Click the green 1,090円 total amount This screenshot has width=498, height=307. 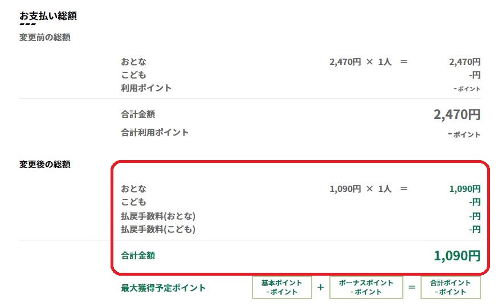tap(457, 256)
